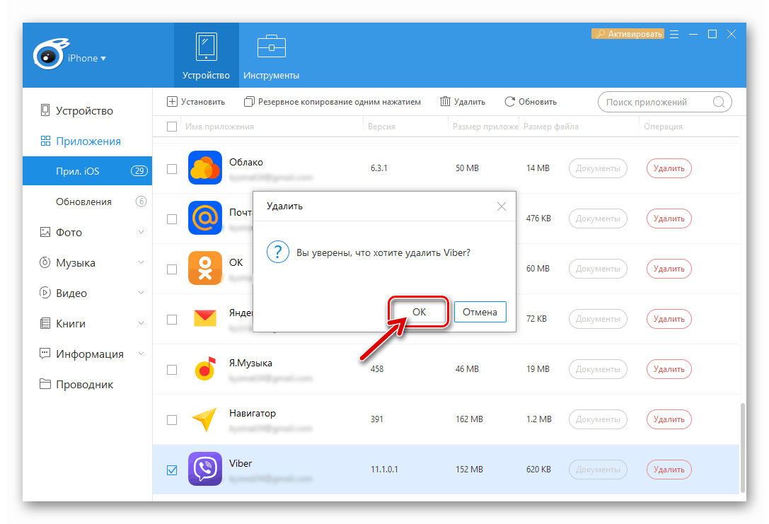Click Установить plus toolbar button

196,101
